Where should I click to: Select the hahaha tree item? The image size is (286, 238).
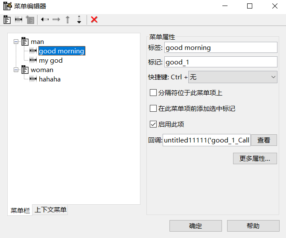coord(50,79)
